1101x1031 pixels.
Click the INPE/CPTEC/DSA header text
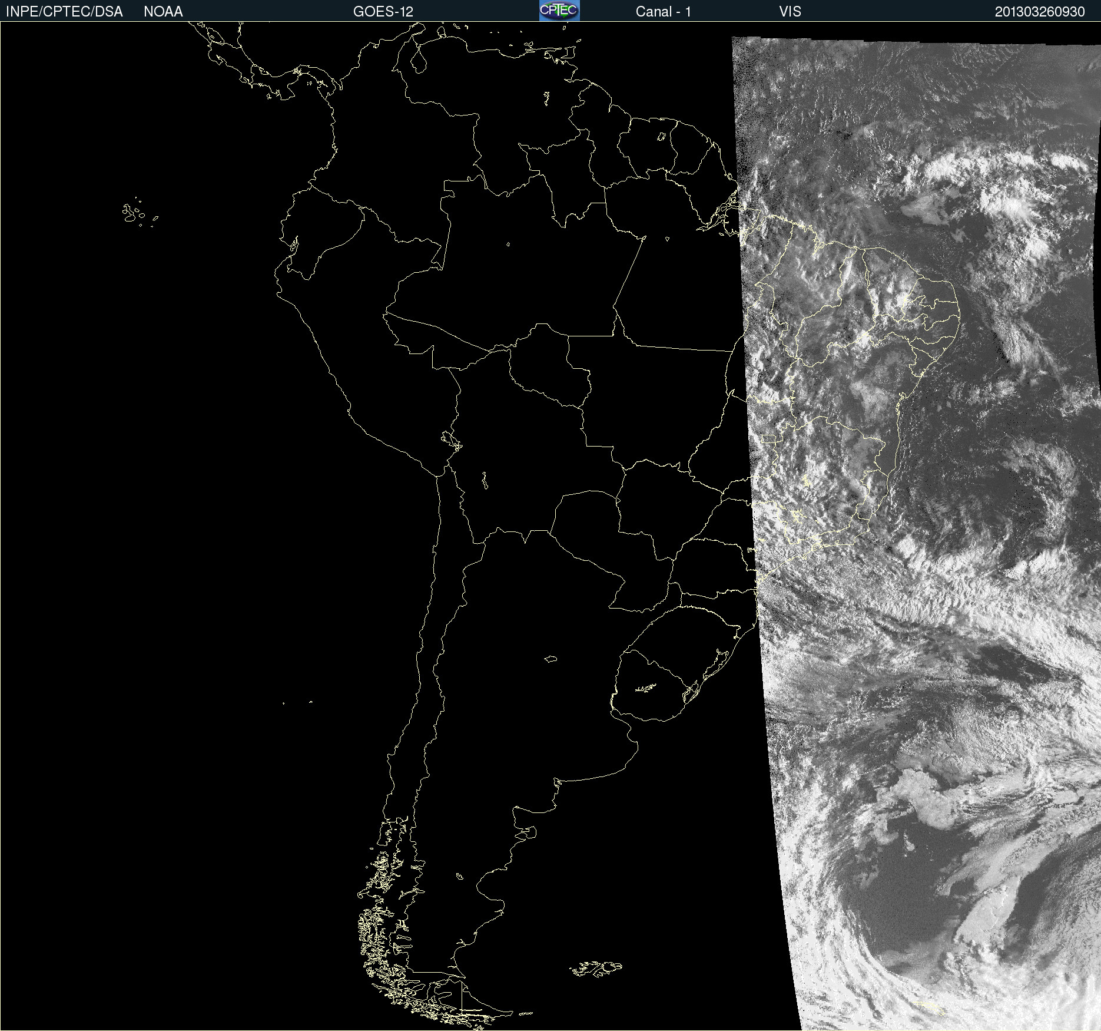[x=64, y=12]
